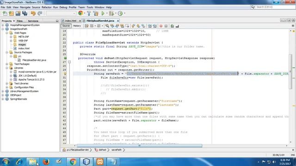This screenshot has height=166, width=296.
Task: Click the History view button
Action: coord(77,26)
